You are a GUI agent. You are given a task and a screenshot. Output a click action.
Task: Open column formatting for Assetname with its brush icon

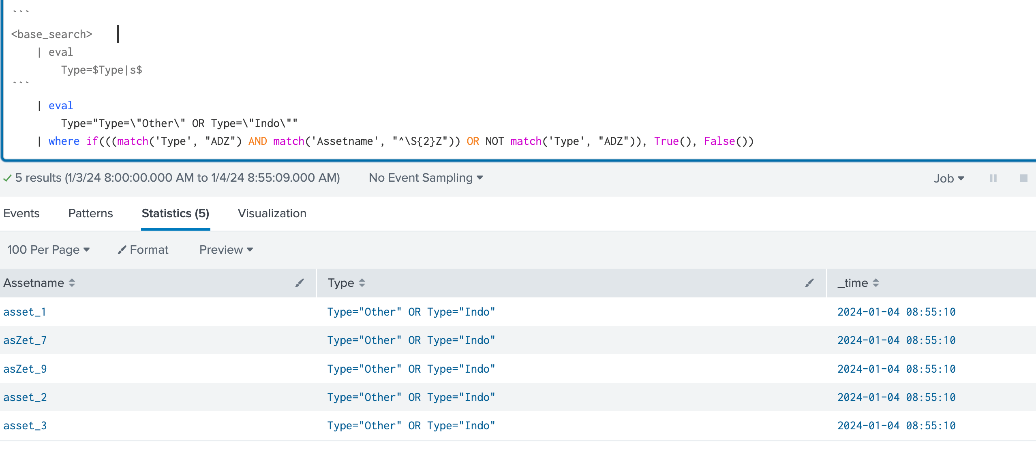[299, 283]
